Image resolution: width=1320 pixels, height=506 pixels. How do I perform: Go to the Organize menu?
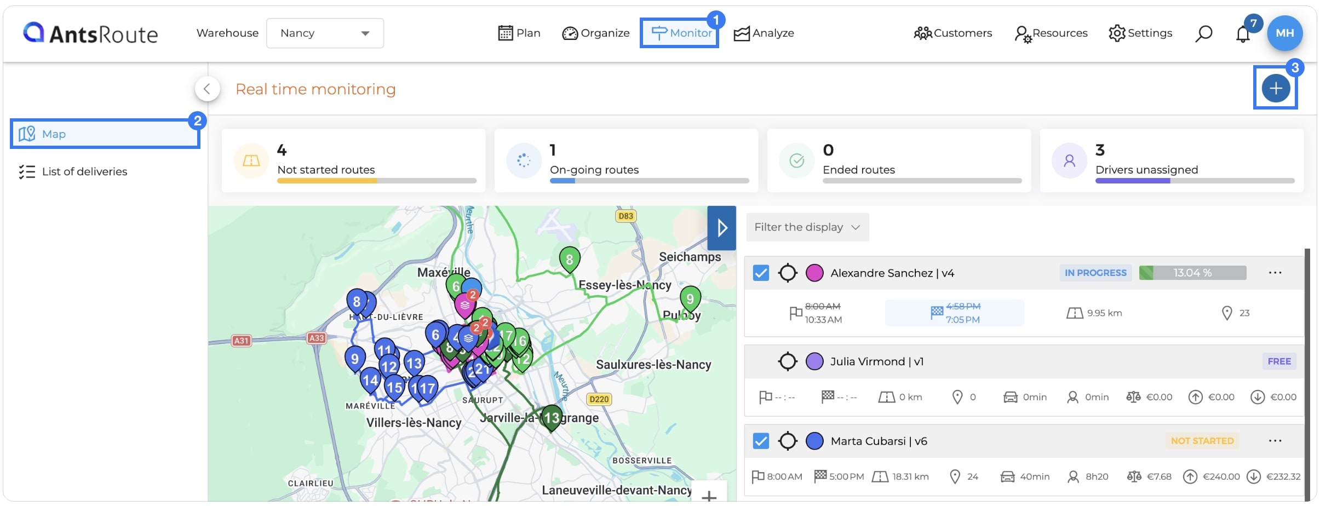pos(596,33)
